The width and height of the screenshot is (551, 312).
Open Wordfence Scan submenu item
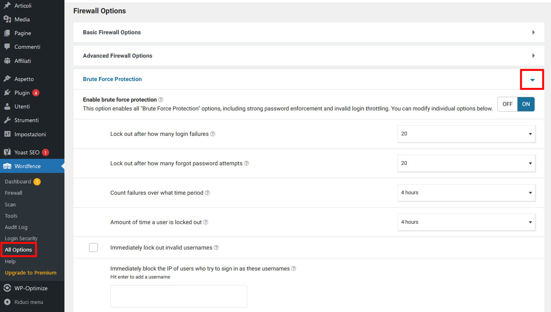click(x=10, y=204)
